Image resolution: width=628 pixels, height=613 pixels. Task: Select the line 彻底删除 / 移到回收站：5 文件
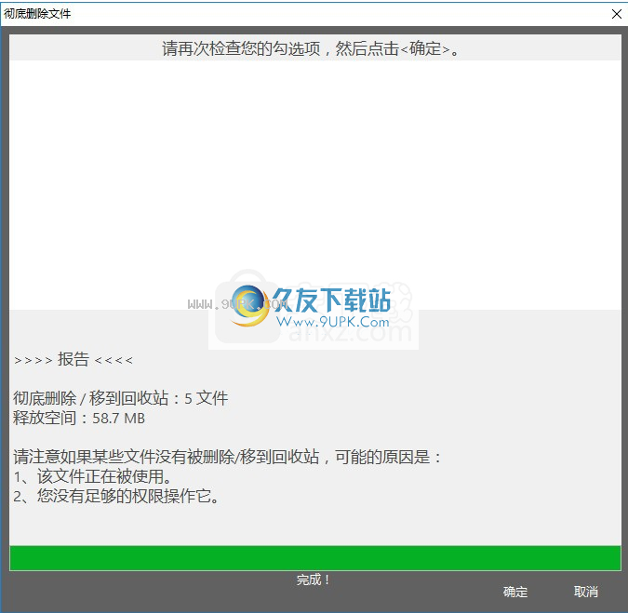121,398
